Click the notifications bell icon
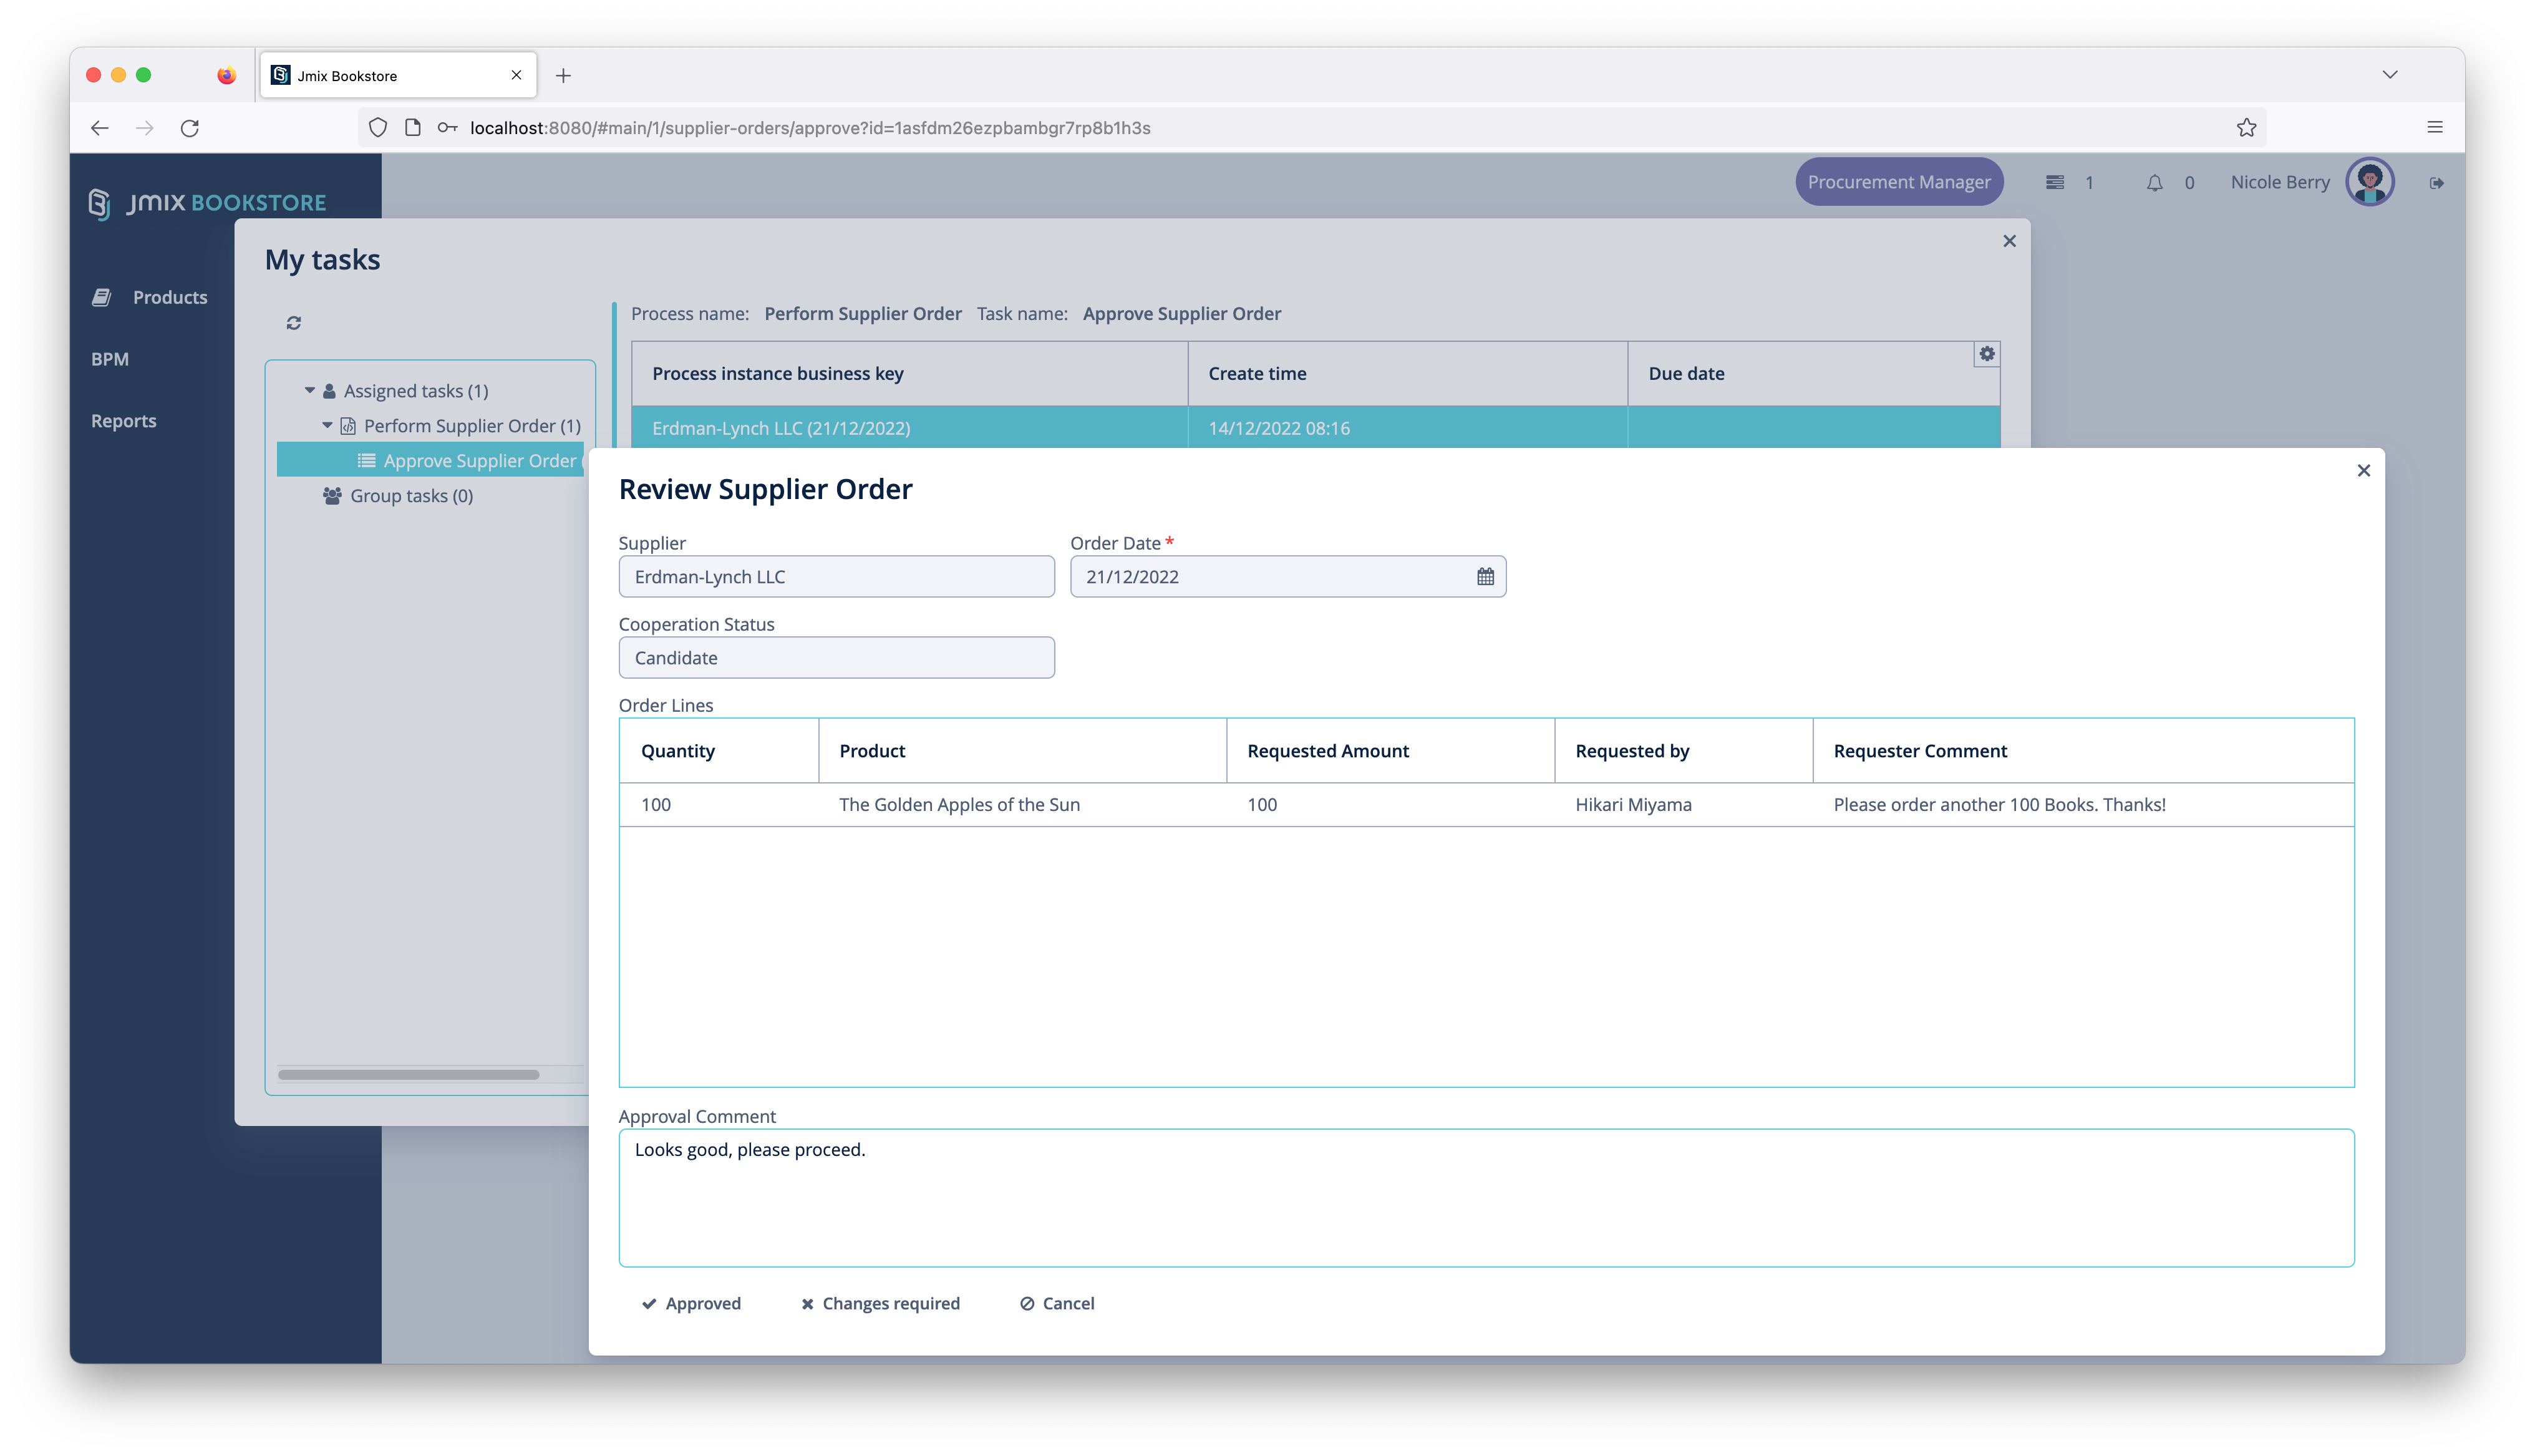 pos(2154,183)
